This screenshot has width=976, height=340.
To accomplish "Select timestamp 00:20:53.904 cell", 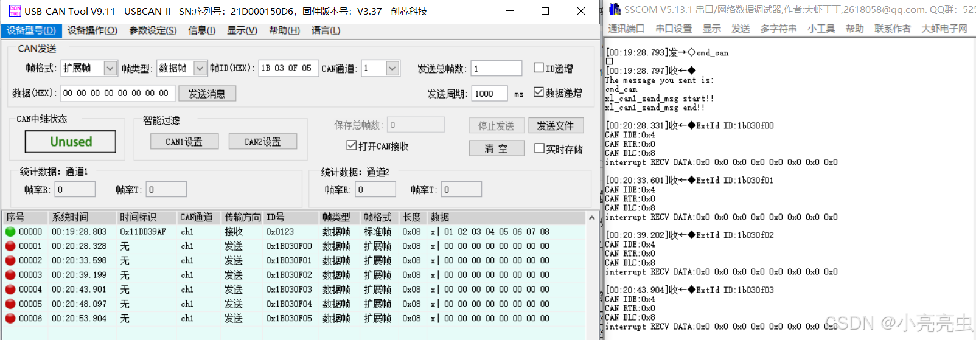I will coord(79,318).
